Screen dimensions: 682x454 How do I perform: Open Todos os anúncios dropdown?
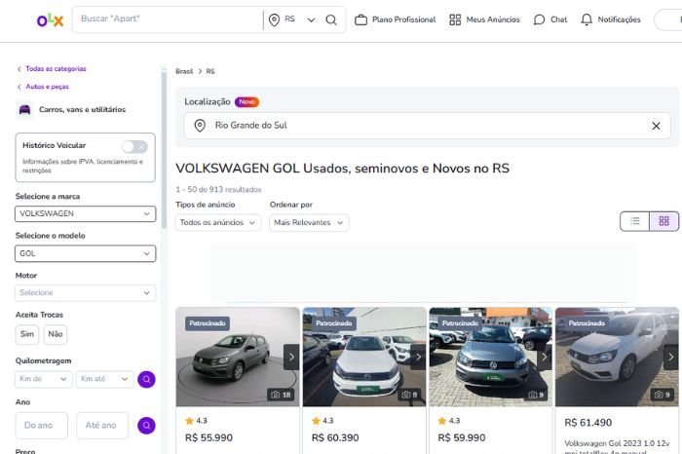tap(218, 223)
